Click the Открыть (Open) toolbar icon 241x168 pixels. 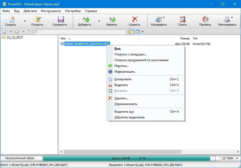[x=38, y=20]
